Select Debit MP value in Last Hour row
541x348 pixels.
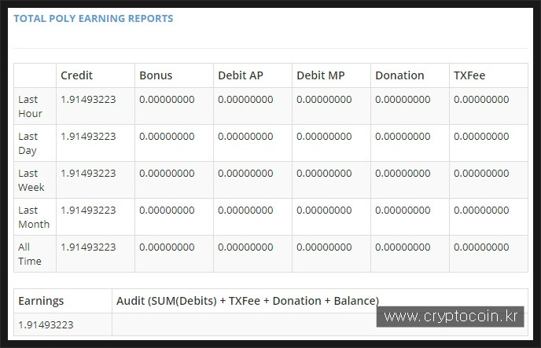point(324,99)
